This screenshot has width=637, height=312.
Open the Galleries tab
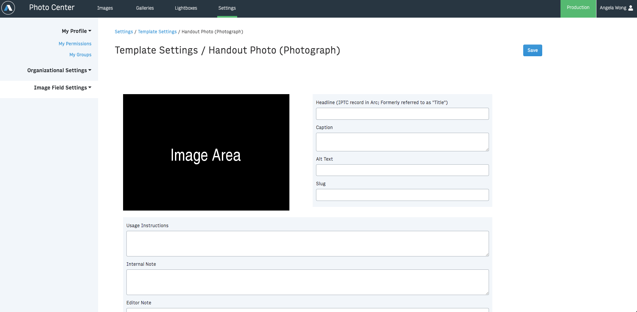(x=145, y=8)
